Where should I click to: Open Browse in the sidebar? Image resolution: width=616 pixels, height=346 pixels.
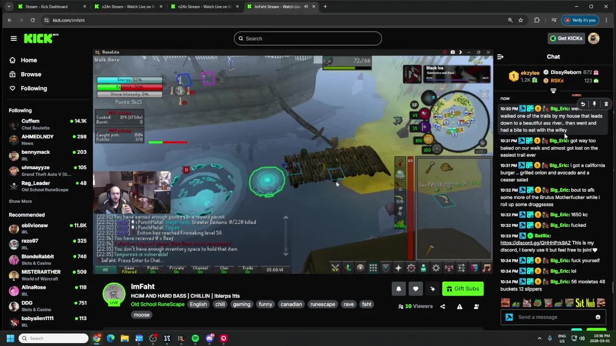click(x=31, y=74)
